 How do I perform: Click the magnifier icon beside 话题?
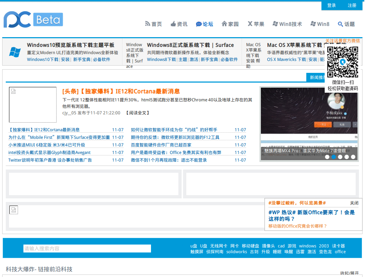[x=340, y=25]
